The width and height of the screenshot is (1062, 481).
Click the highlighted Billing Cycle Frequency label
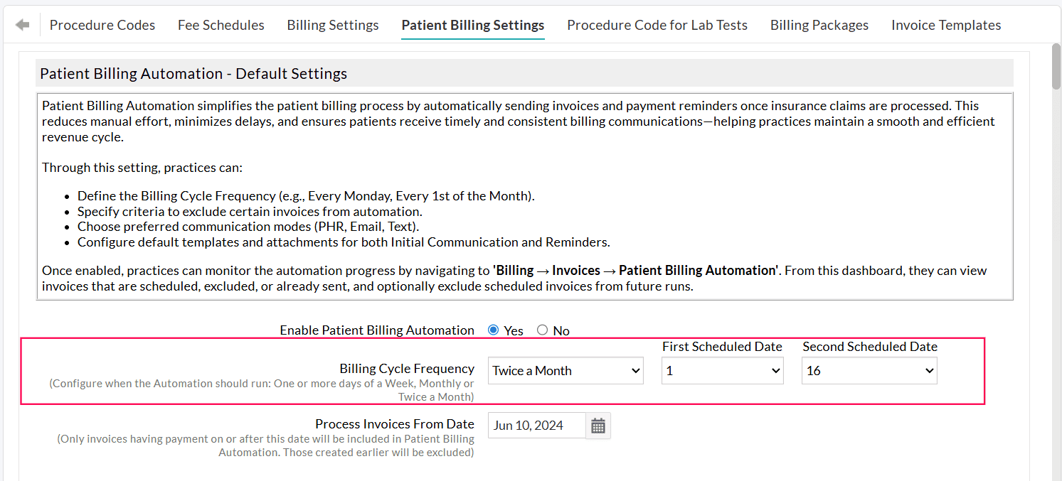406,368
